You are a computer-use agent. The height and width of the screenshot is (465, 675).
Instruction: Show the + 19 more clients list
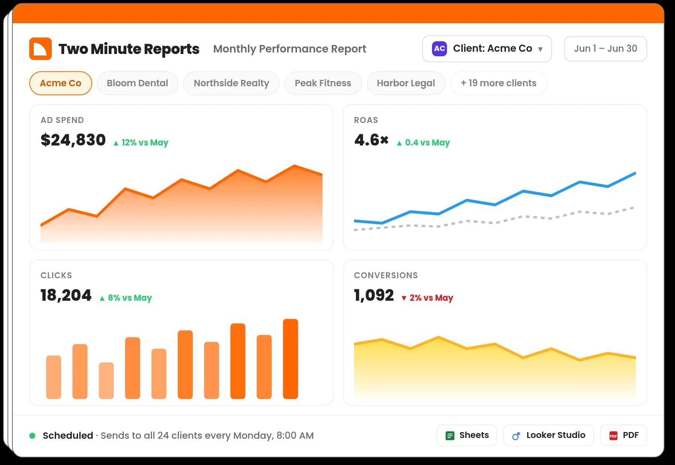498,83
